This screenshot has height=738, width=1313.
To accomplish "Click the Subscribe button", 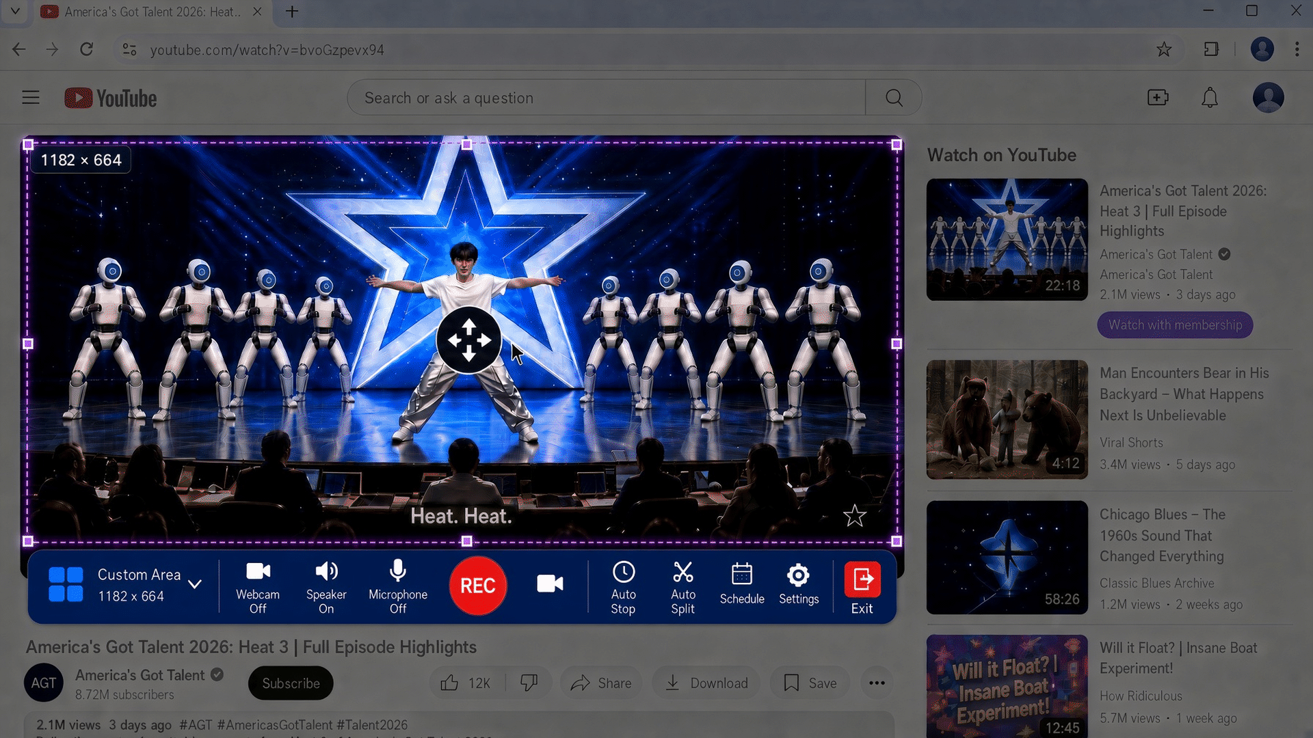I will point(291,683).
